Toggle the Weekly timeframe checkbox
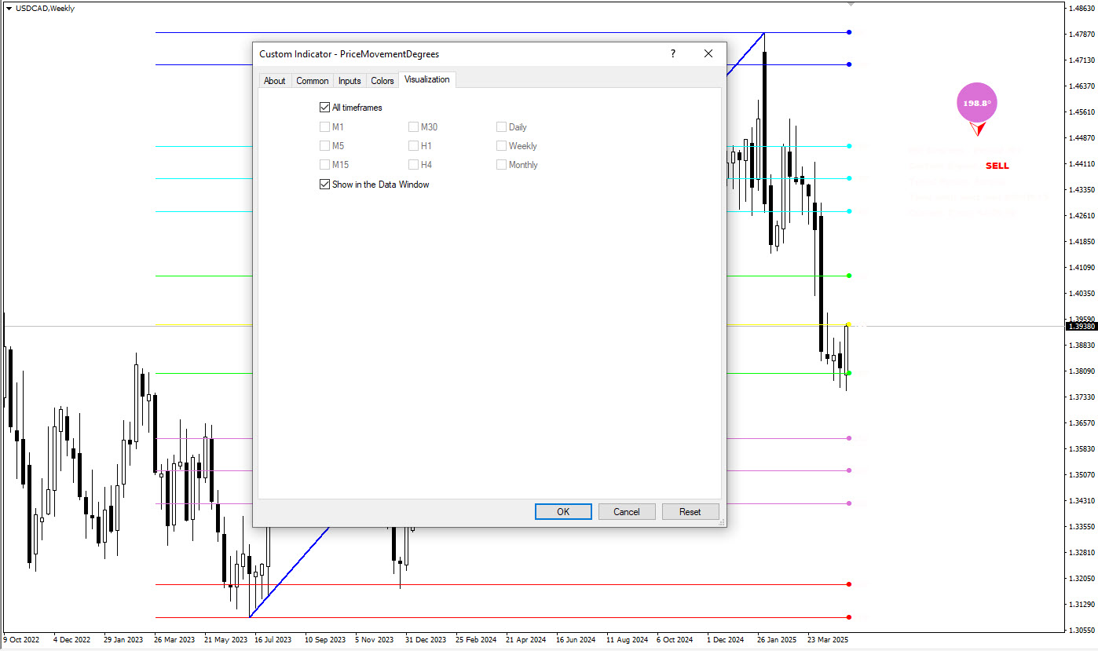Screen dimensions: 1098x651 [x=501, y=145]
